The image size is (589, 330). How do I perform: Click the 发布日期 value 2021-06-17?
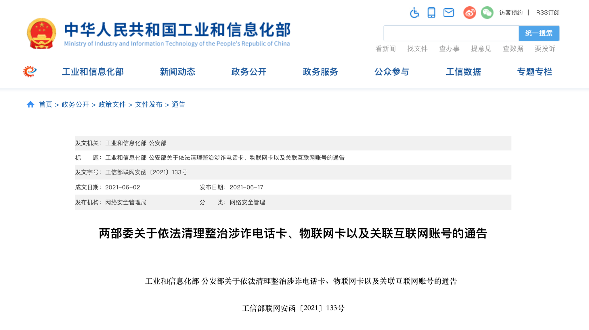point(246,187)
